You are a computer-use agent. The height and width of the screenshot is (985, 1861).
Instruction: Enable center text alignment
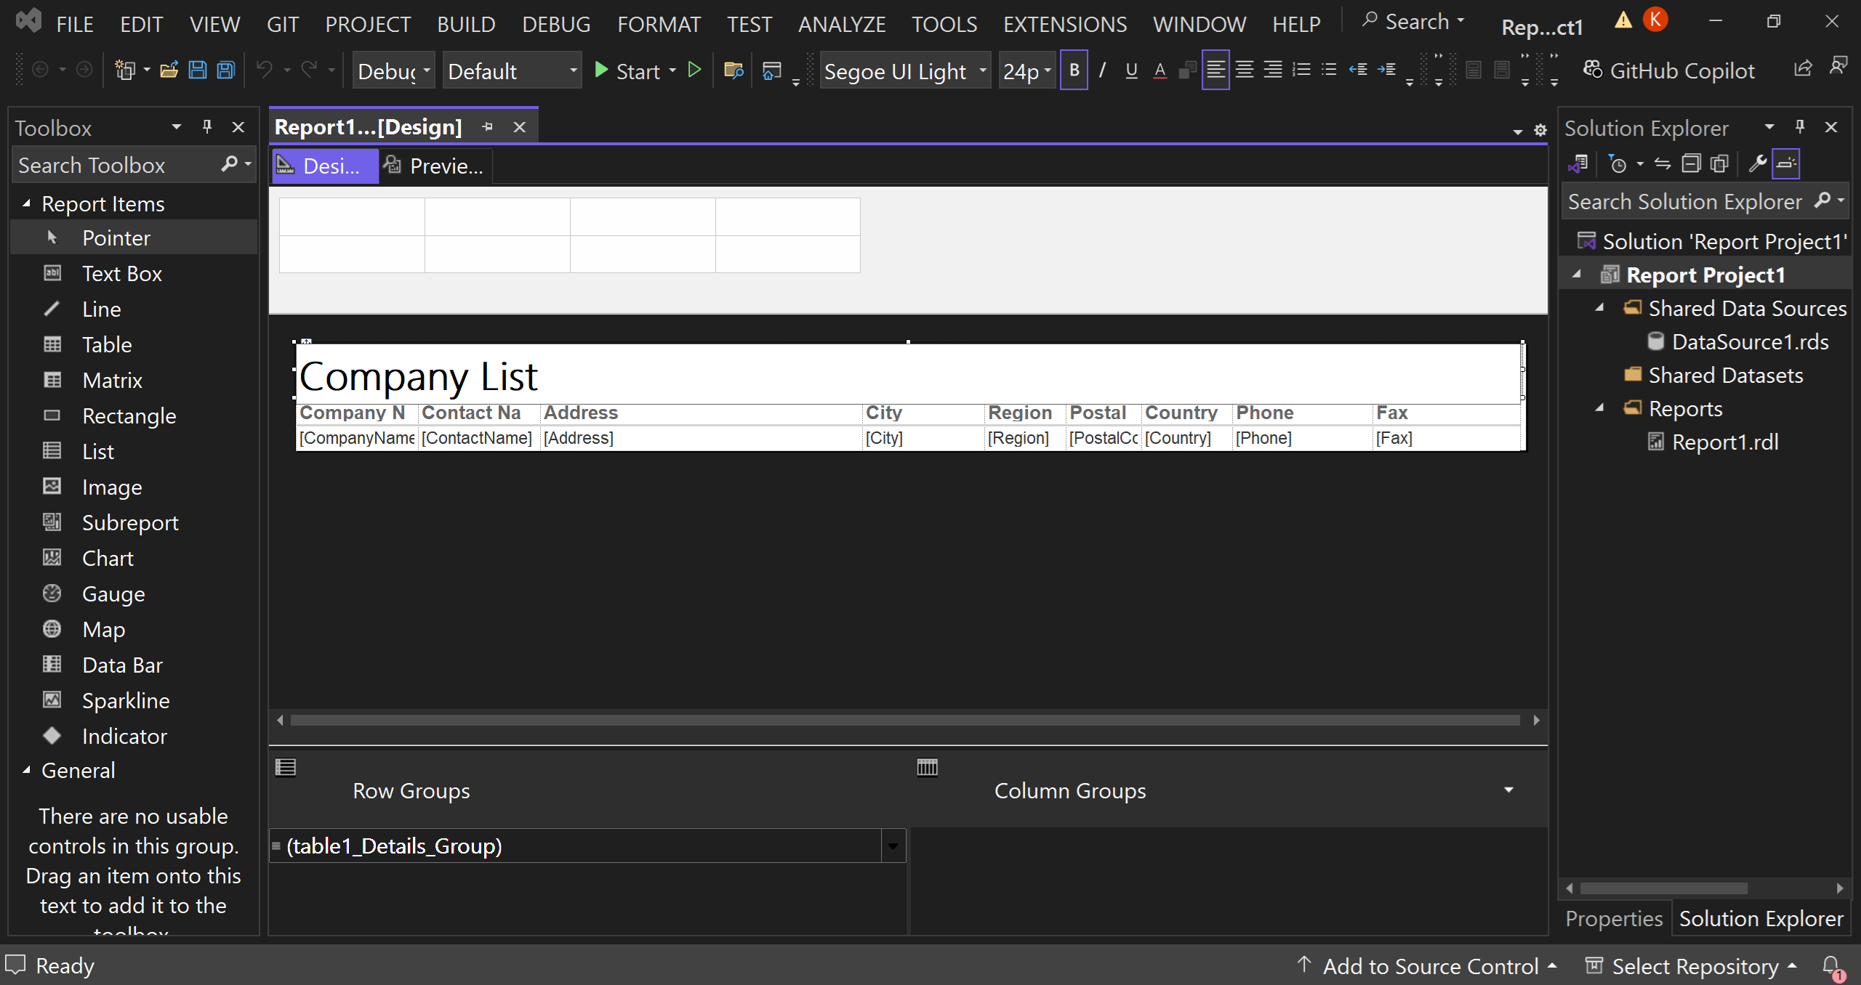point(1244,70)
